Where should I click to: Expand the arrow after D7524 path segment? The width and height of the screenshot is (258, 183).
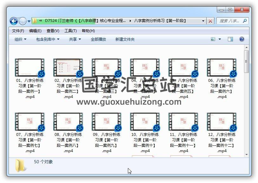(x=130, y=21)
